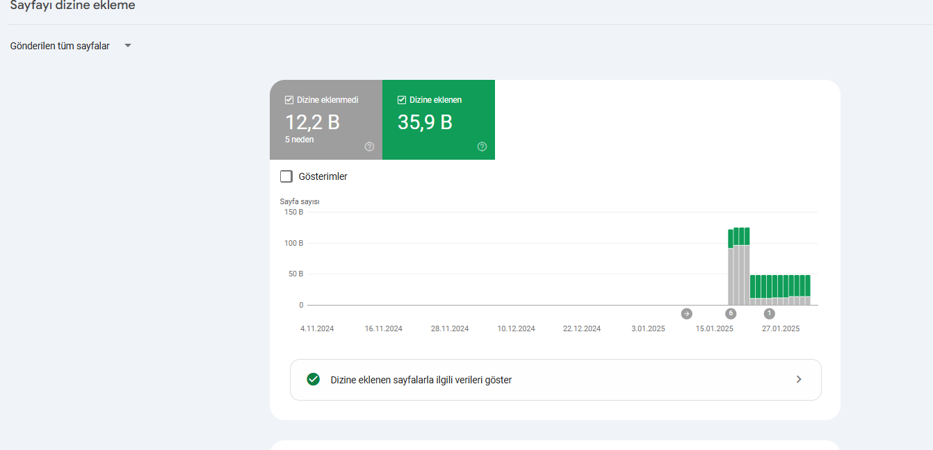Screen dimensions: 933x450
Task: Select the green 35,9 B card
Action: coord(439,119)
